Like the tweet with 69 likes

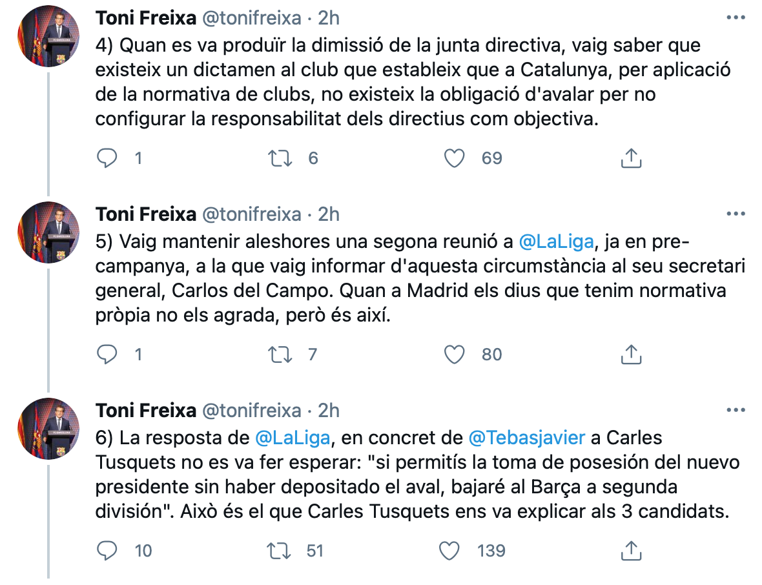[x=456, y=158]
